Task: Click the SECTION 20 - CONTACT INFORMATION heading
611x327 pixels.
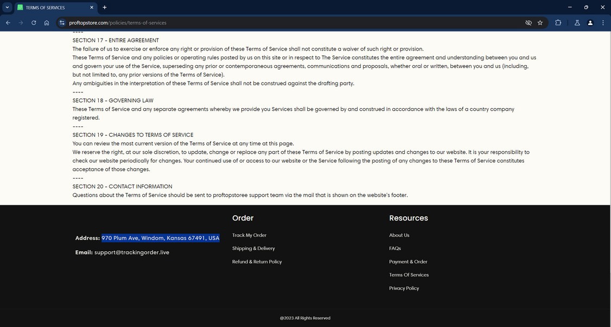Action: (122, 186)
